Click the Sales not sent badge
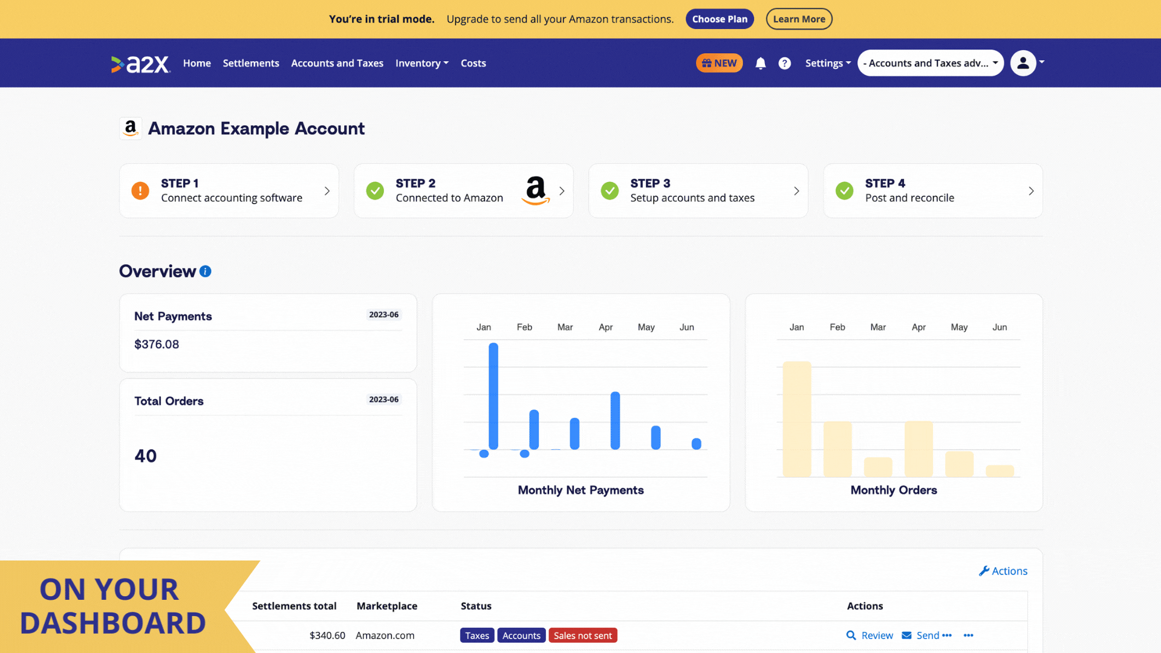 click(x=583, y=635)
